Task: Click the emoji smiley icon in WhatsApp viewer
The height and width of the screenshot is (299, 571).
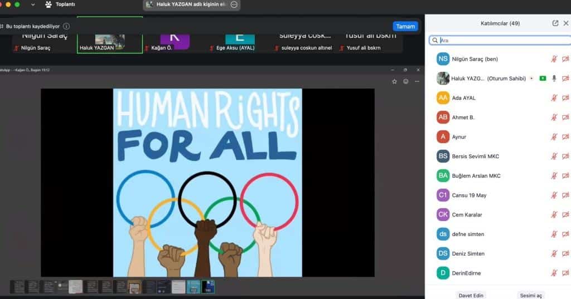Action: (406, 81)
